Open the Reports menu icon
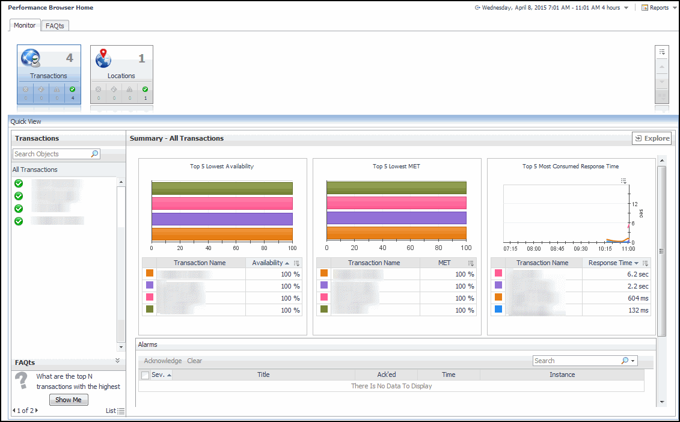This screenshot has width=680, height=422. [645, 8]
